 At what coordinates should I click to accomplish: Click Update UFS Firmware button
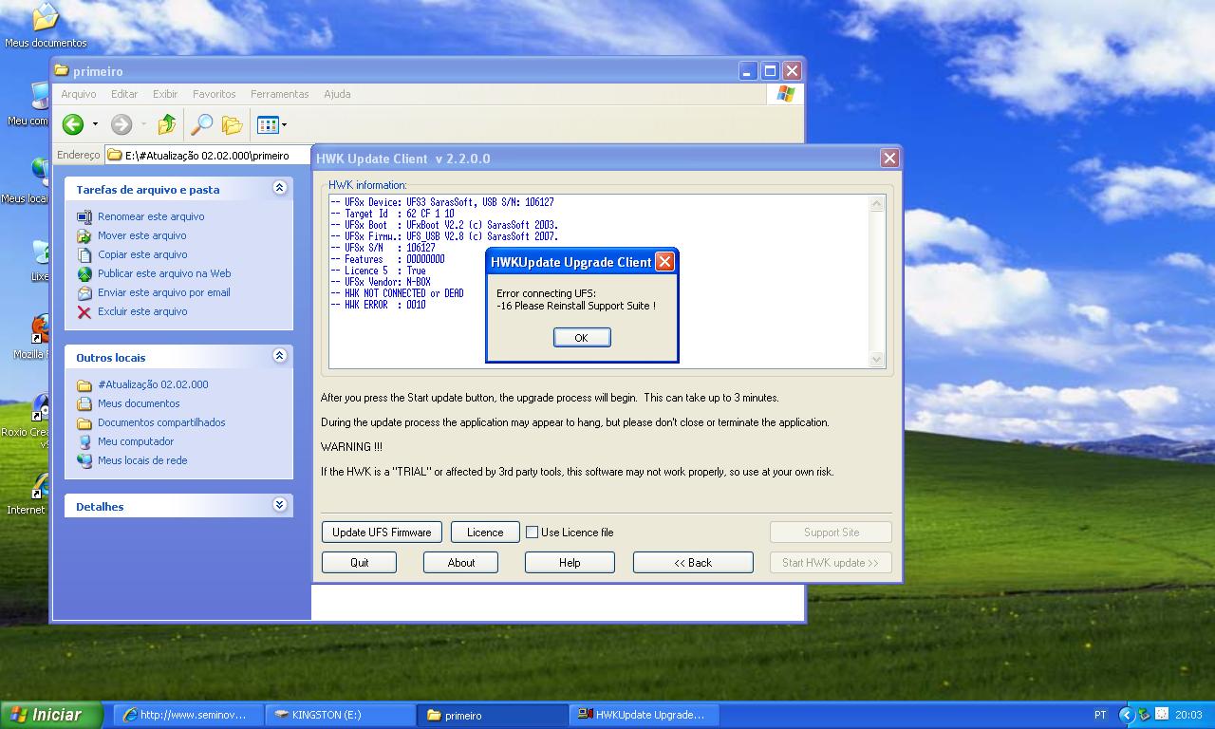tap(382, 533)
